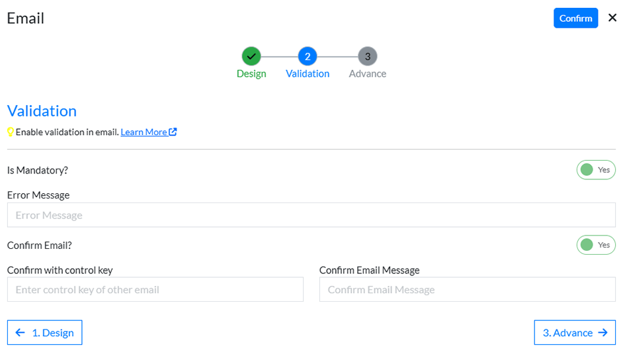Toggle the Is Mandatory switch
The width and height of the screenshot is (623, 354).
pos(596,170)
